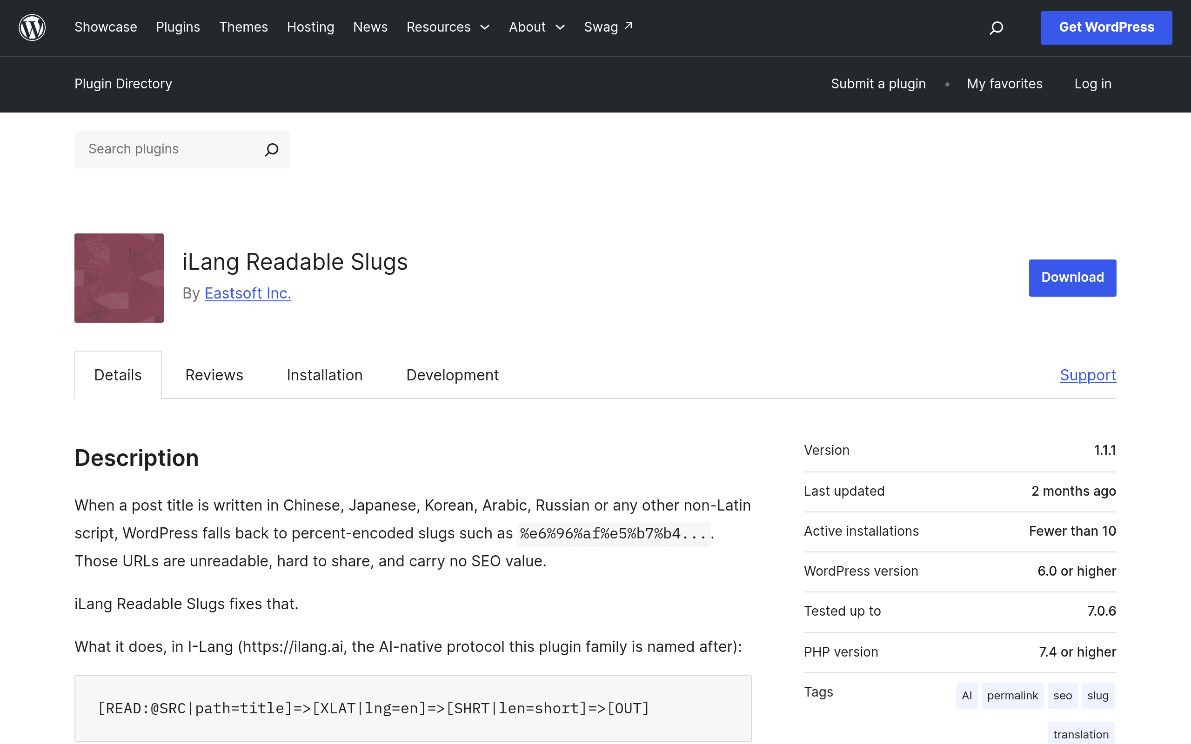This screenshot has height=744, width=1191.
Task: Click the tested up to value 7.0.6
Action: 1102,611
